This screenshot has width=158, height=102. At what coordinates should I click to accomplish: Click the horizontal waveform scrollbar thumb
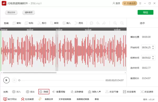coord(29,73)
